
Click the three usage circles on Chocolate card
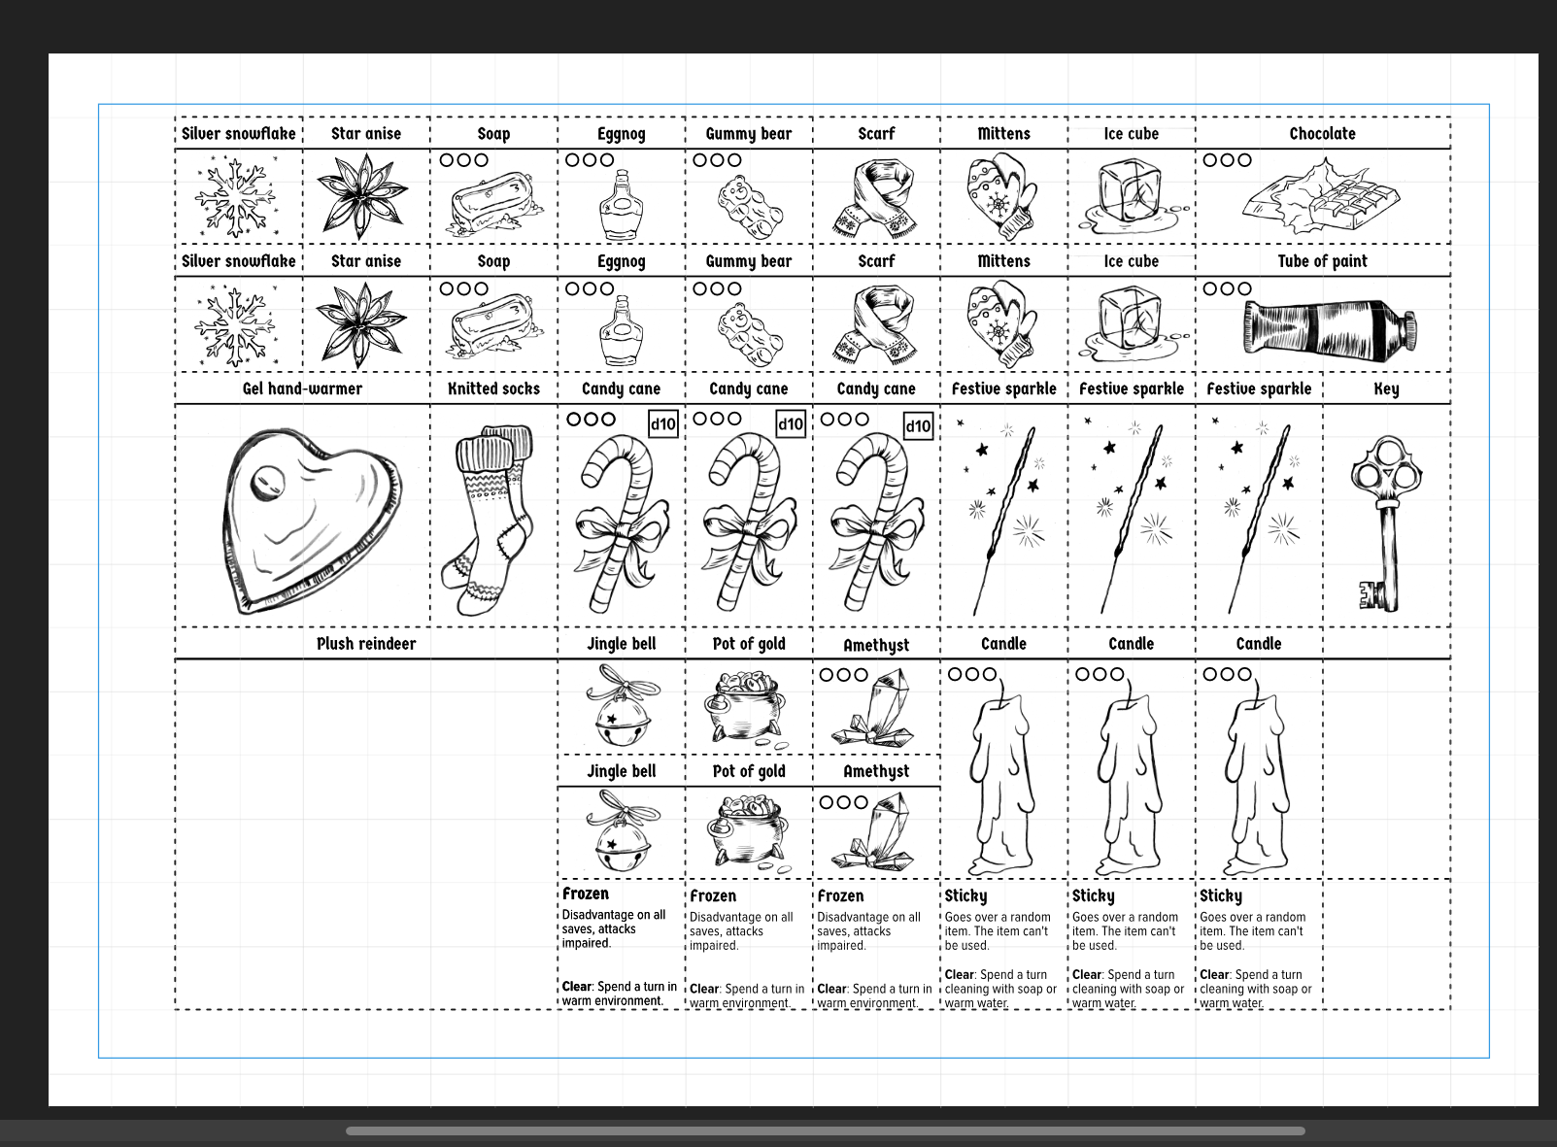click(x=1227, y=160)
